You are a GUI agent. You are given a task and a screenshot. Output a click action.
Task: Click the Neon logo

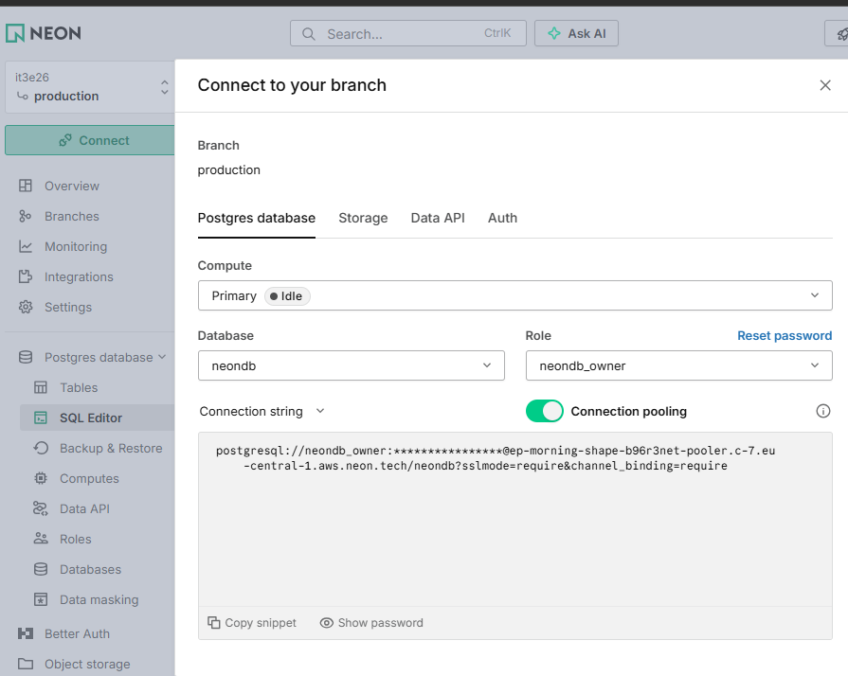(44, 33)
